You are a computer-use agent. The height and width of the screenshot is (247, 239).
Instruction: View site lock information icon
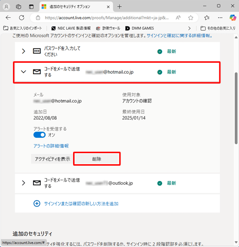[x=38, y=18]
